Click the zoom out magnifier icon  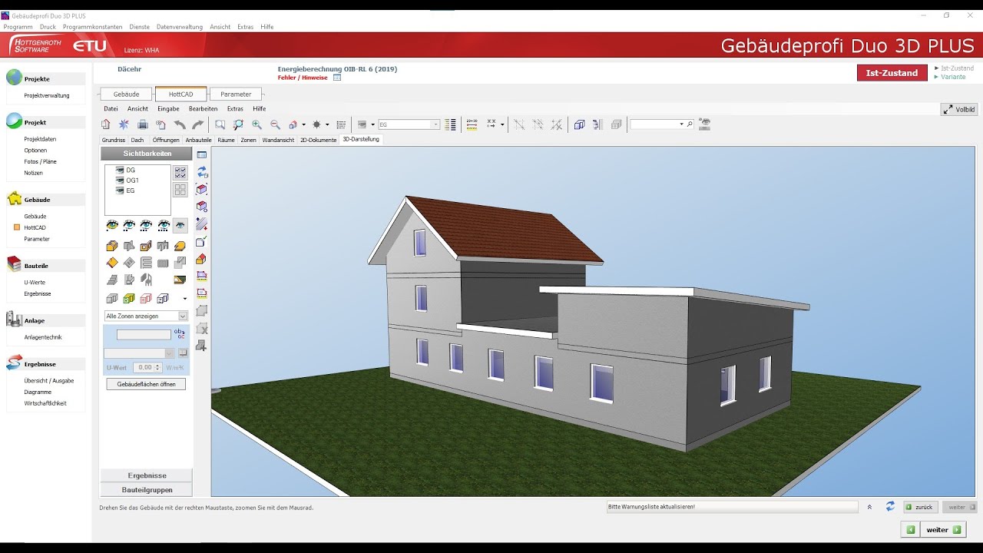(275, 124)
